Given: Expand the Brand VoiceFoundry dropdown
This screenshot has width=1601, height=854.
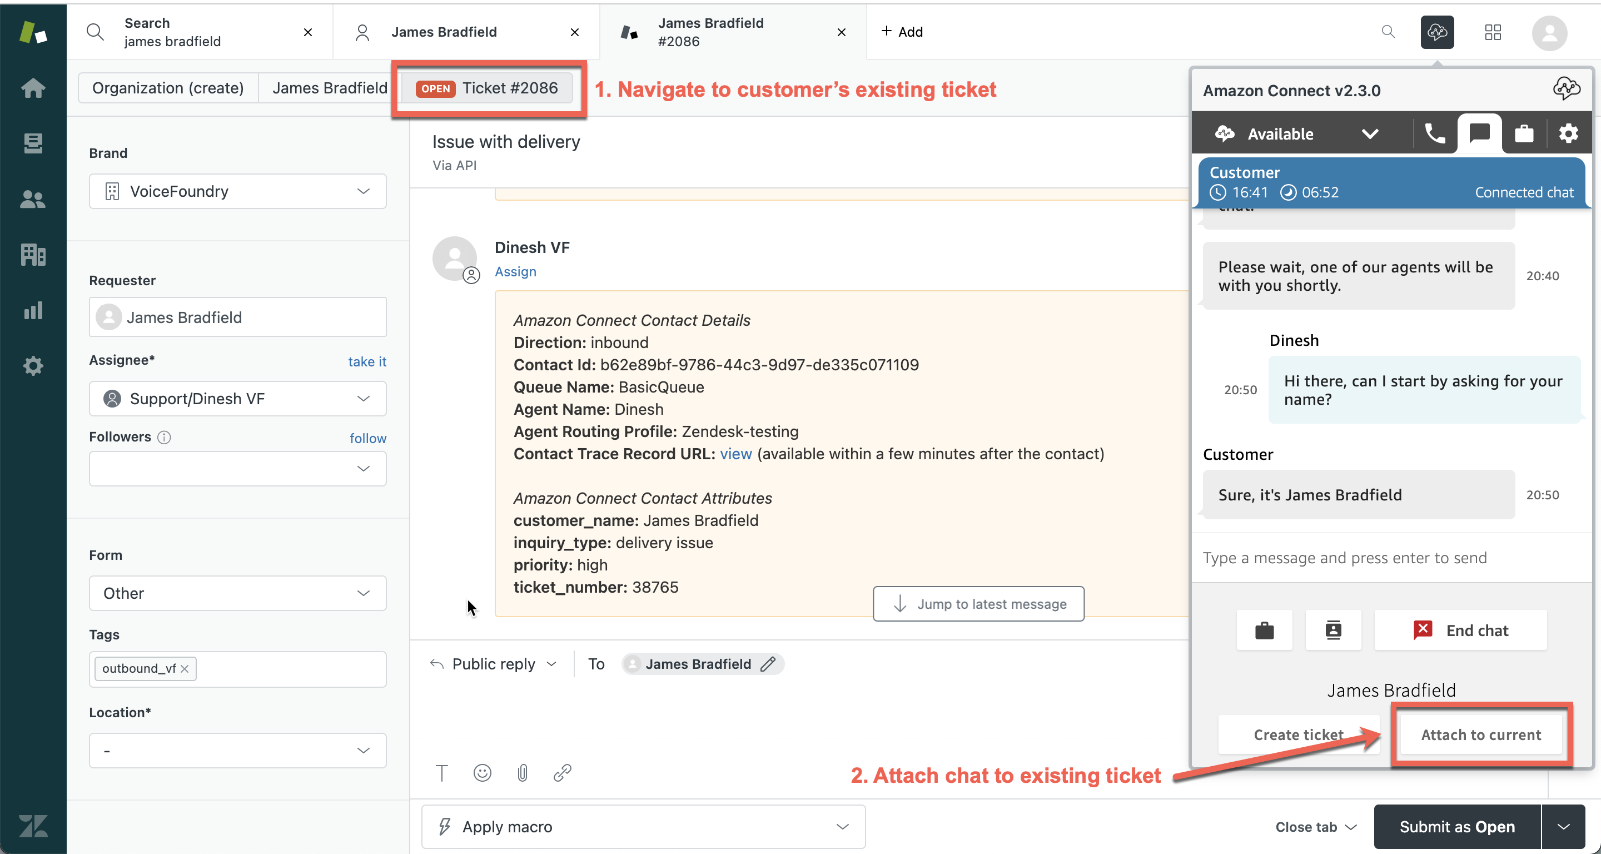Looking at the screenshot, I should coord(237,191).
